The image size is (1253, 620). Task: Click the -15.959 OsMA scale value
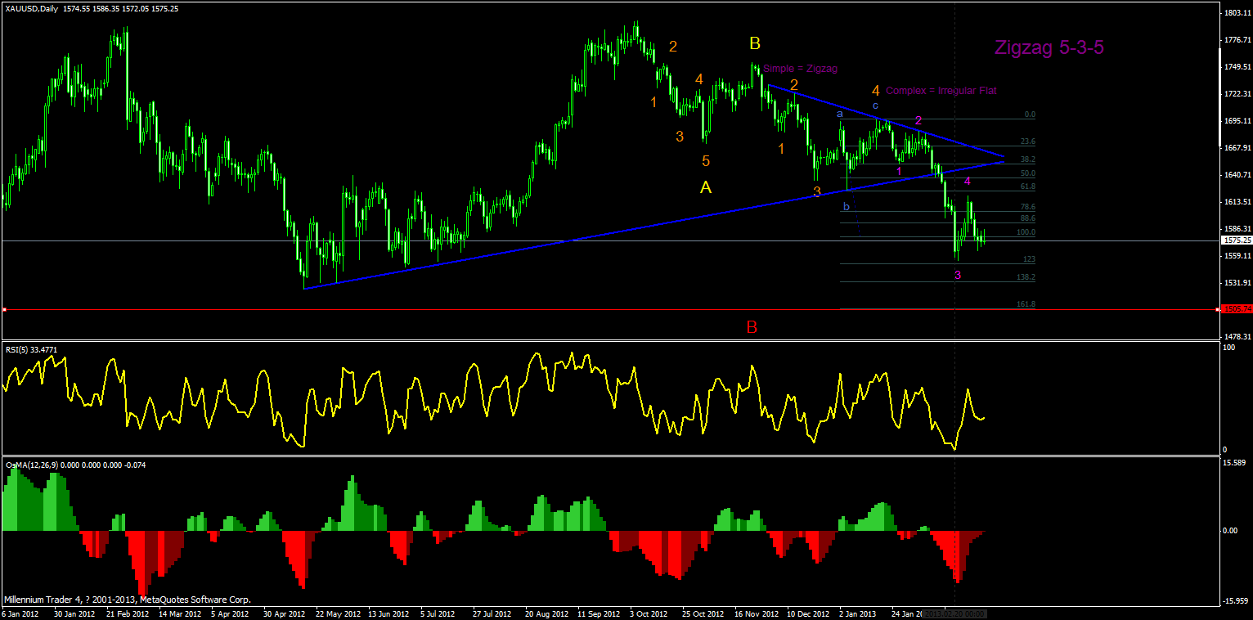1235,601
